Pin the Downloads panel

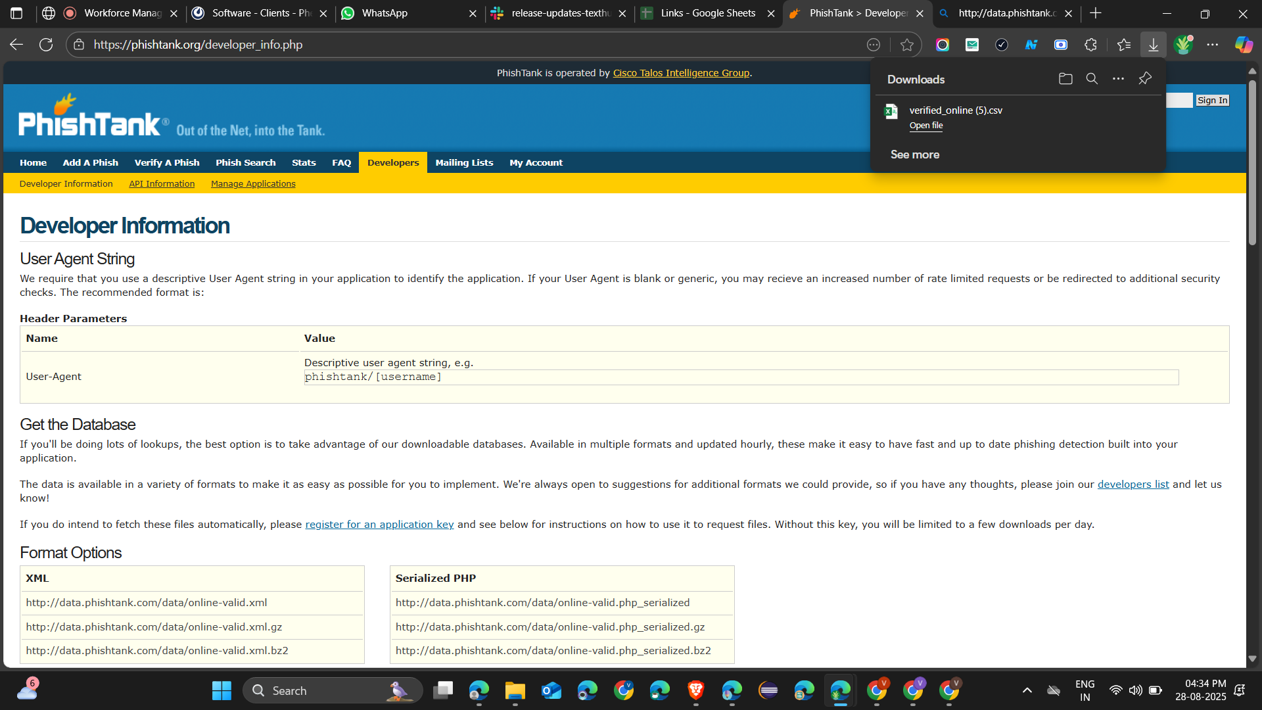coord(1145,79)
